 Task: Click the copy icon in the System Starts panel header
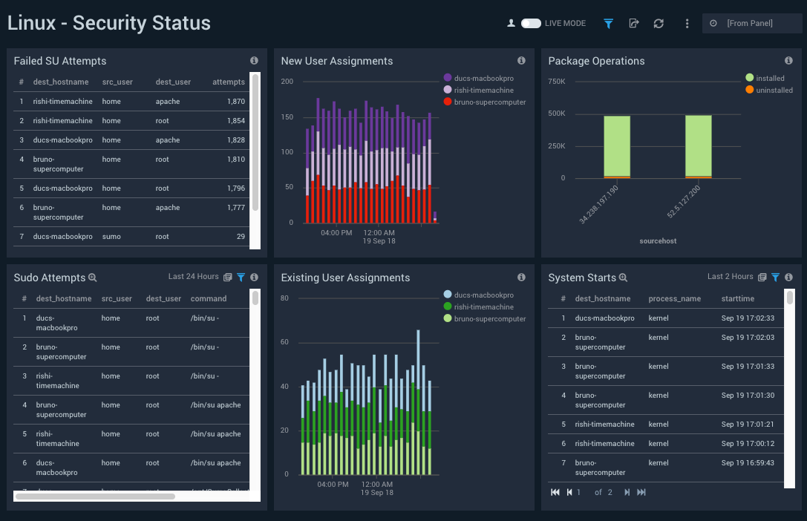(x=762, y=277)
